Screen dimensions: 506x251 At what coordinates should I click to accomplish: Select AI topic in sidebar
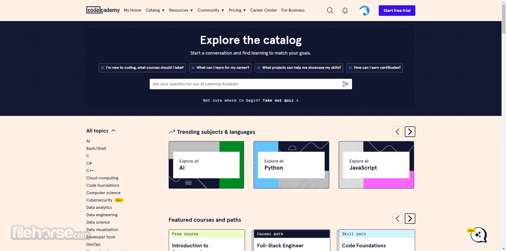click(88, 141)
